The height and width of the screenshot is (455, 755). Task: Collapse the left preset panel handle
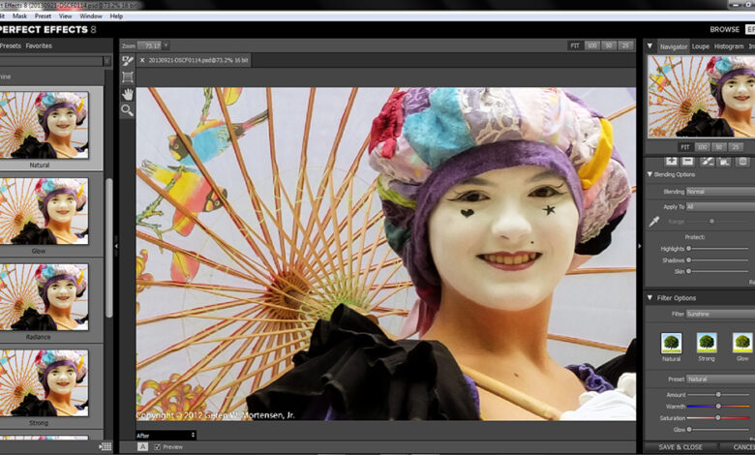point(116,246)
